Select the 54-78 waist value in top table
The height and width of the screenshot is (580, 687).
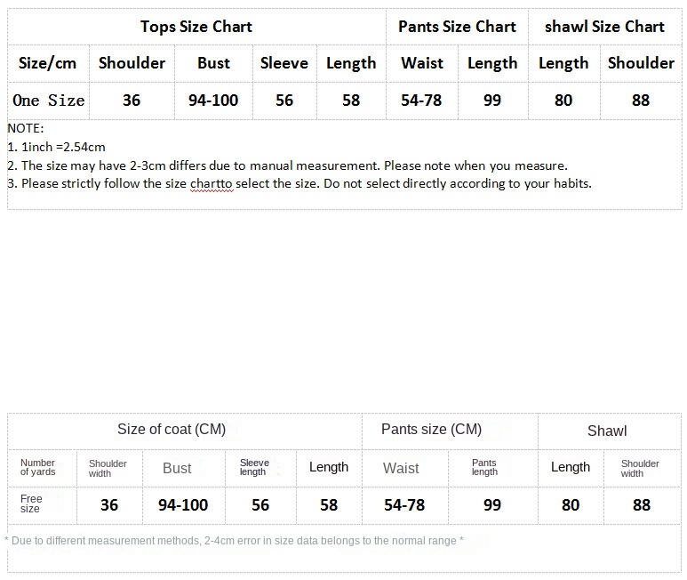tap(421, 101)
